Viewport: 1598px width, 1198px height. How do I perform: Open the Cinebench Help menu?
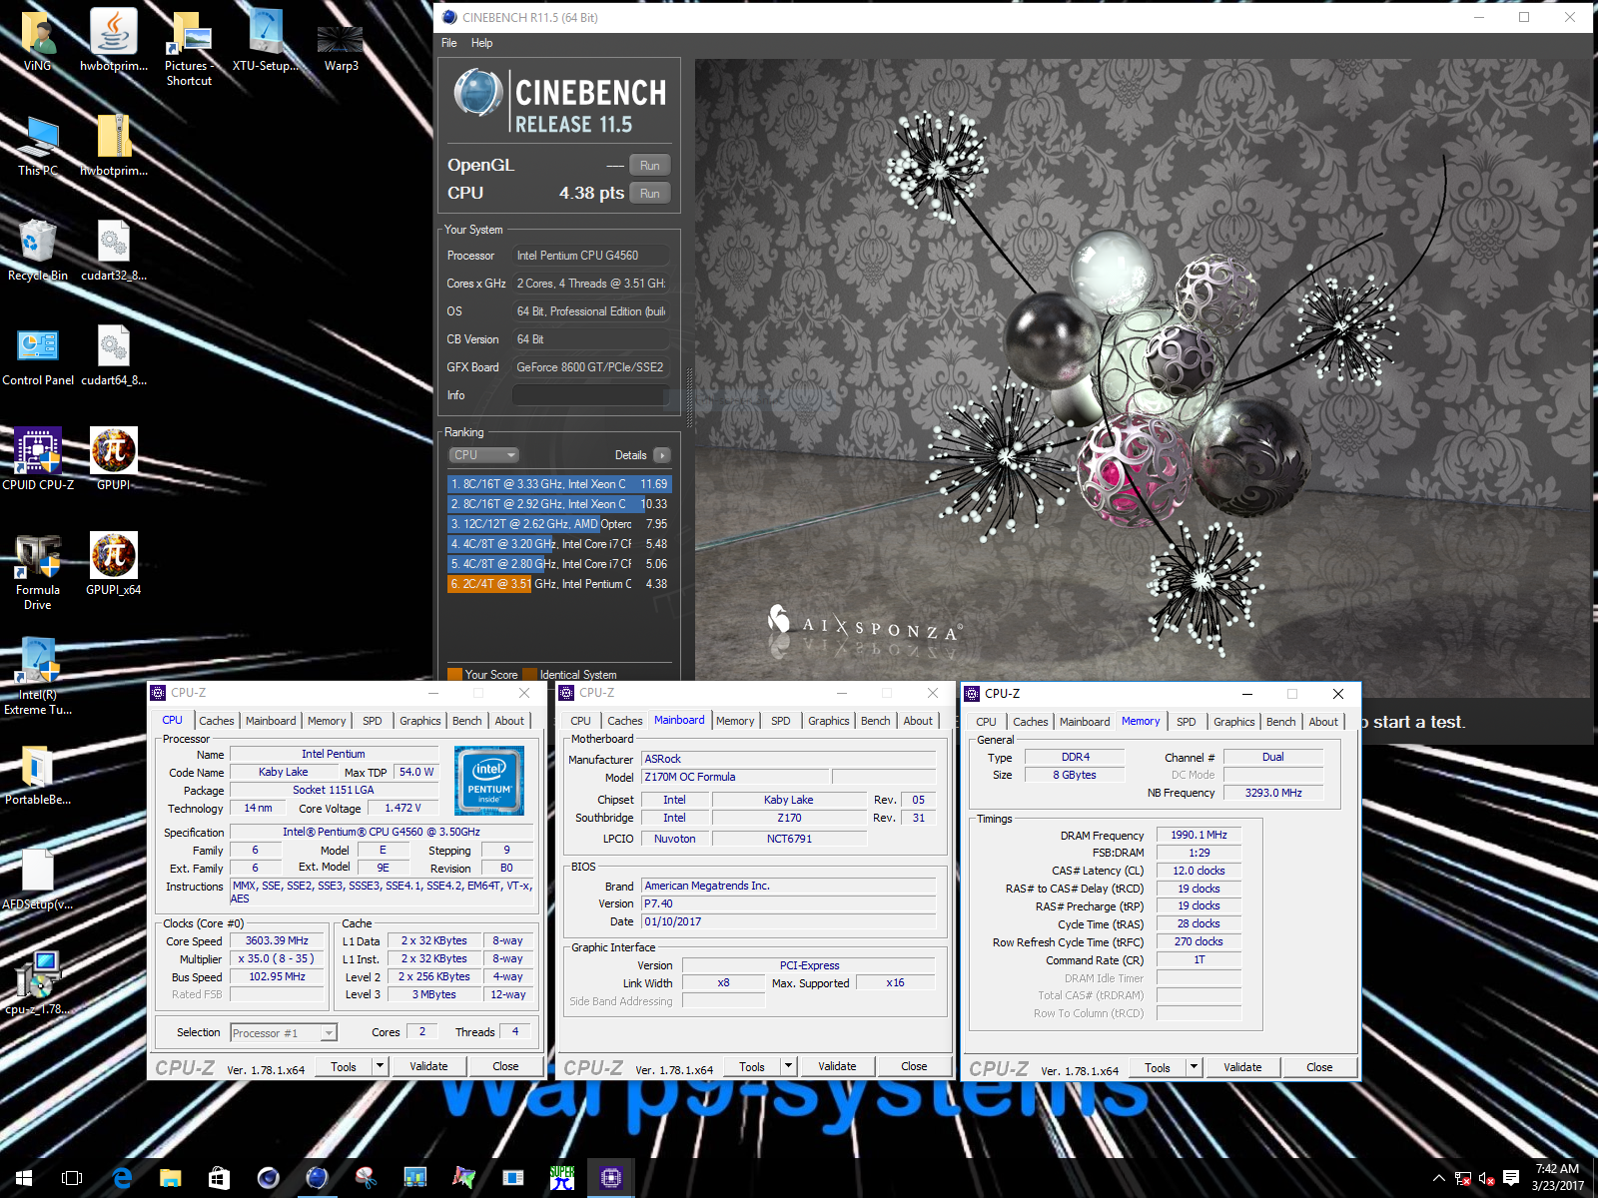coord(481,43)
